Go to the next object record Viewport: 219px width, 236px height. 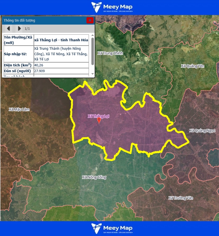19,28
